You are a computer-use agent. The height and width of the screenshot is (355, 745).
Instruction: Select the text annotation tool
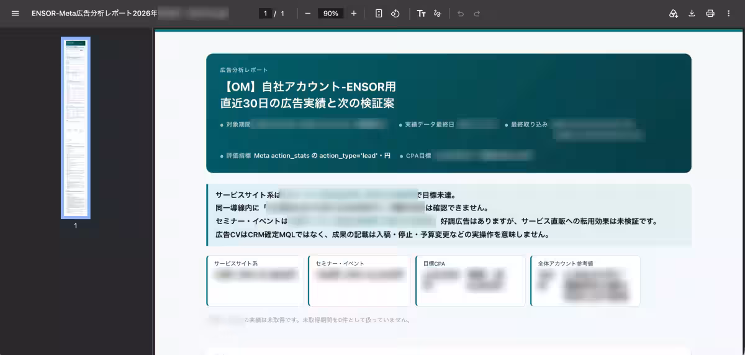[x=422, y=13]
